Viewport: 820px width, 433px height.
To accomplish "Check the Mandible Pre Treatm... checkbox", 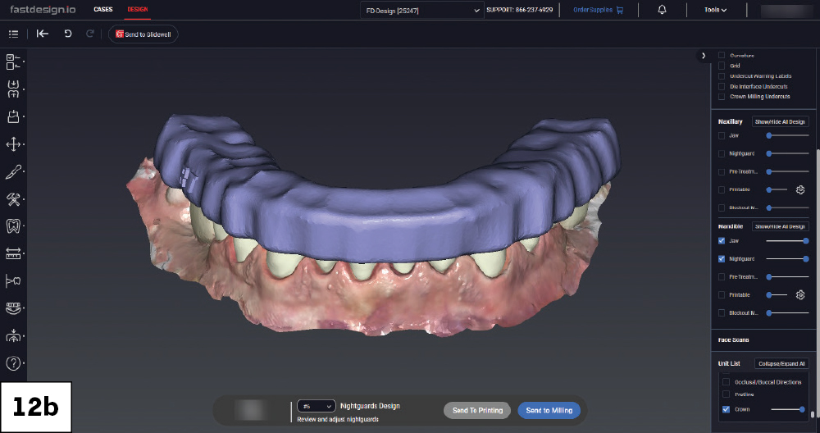I will tap(722, 277).
